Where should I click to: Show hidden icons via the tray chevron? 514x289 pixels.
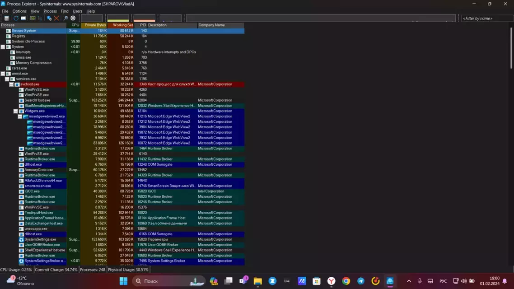(x=409, y=281)
